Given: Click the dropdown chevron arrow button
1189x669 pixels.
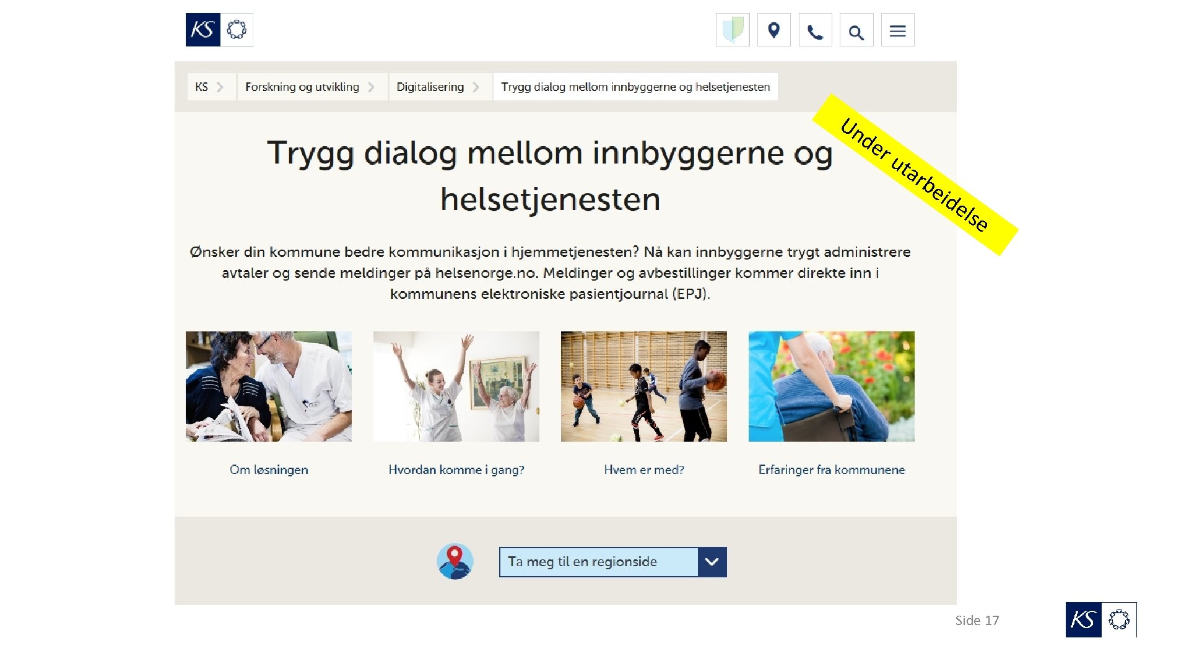Looking at the screenshot, I should (x=712, y=562).
